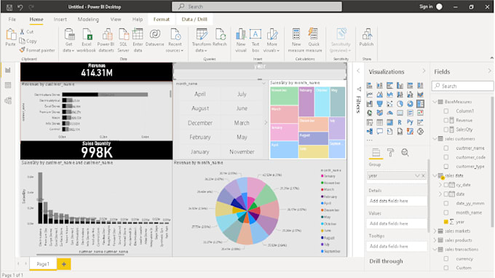Collapse the sales date table
The height and width of the screenshot is (278, 495).
435,175
